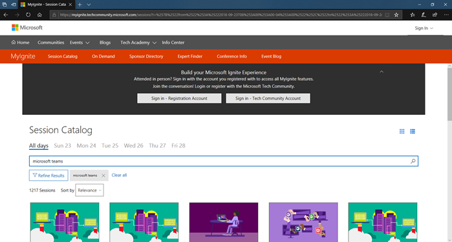
Task: Click the search magnifier icon
Action: 413,161
